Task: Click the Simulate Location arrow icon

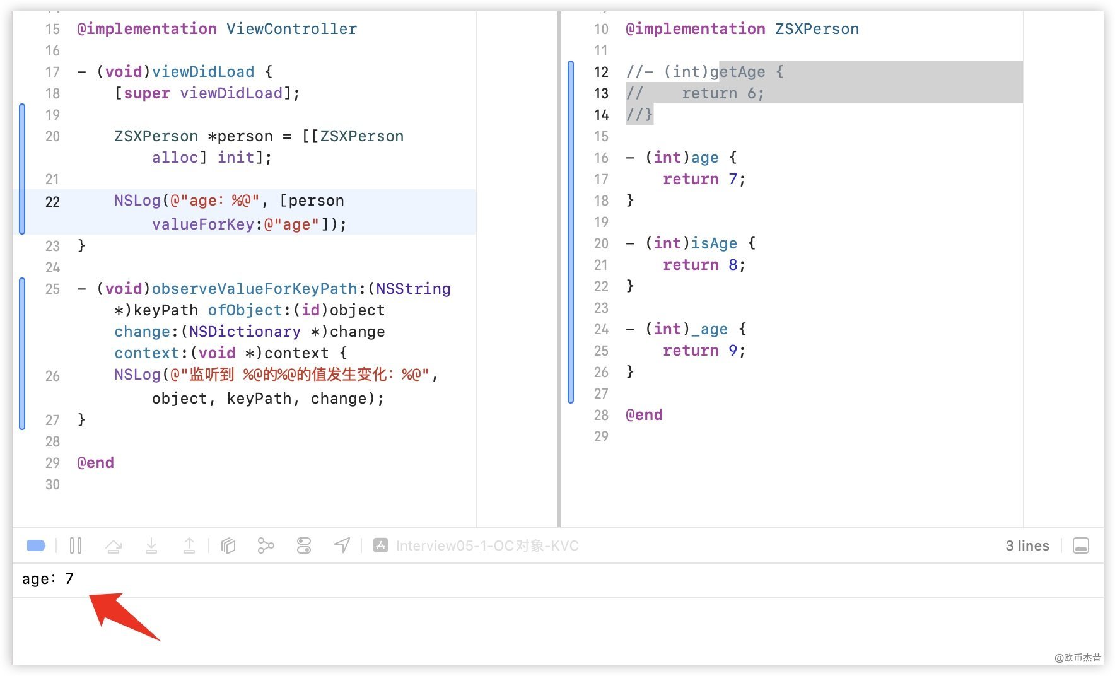Action: pyautogui.click(x=342, y=545)
